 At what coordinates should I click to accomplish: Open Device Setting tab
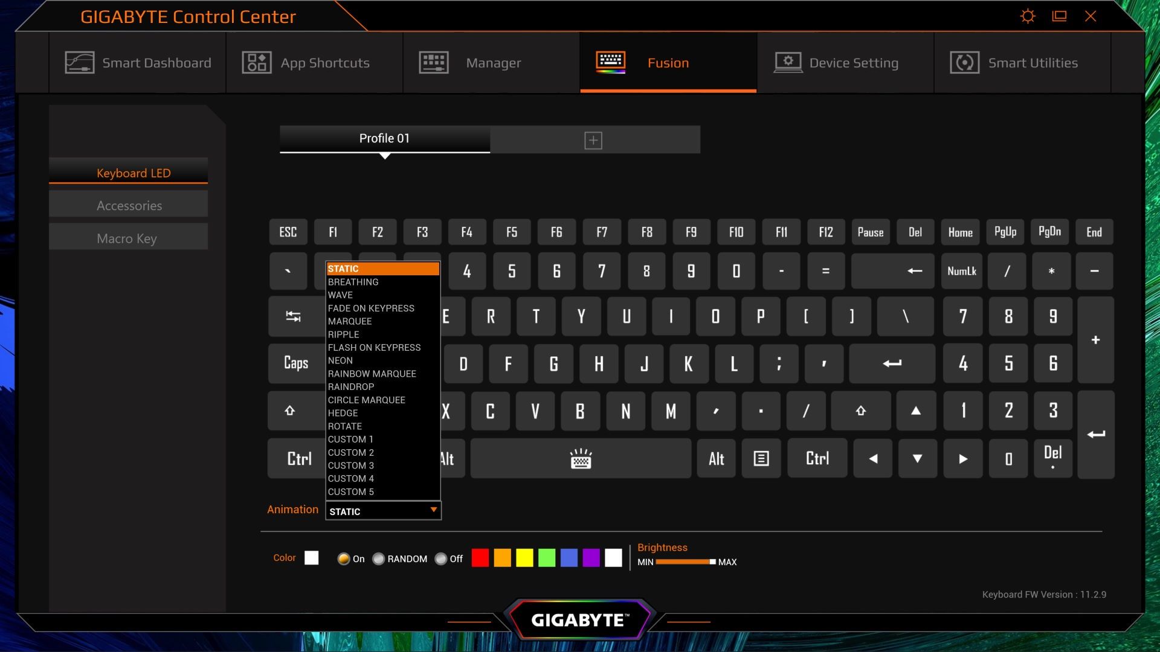coord(845,63)
